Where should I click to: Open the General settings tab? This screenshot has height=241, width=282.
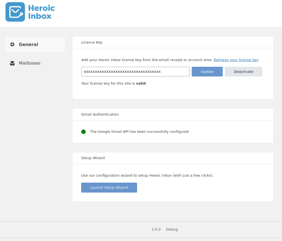pyautogui.click(x=36, y=45)
